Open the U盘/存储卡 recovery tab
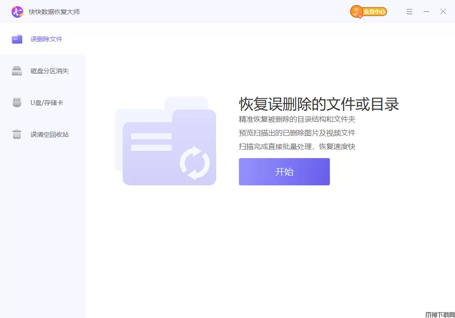The width and height of the screenshot is (455, 318). [47, 103]
